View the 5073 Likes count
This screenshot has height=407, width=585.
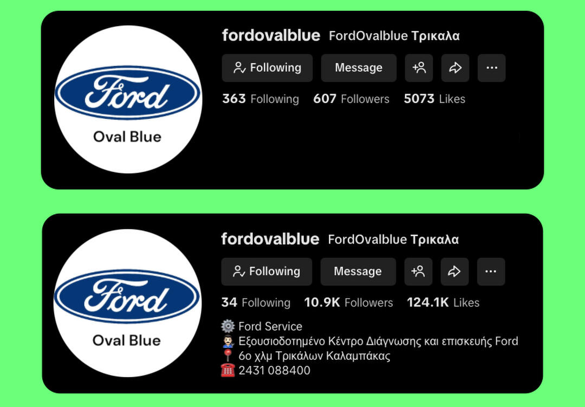(x=434, y=99)
